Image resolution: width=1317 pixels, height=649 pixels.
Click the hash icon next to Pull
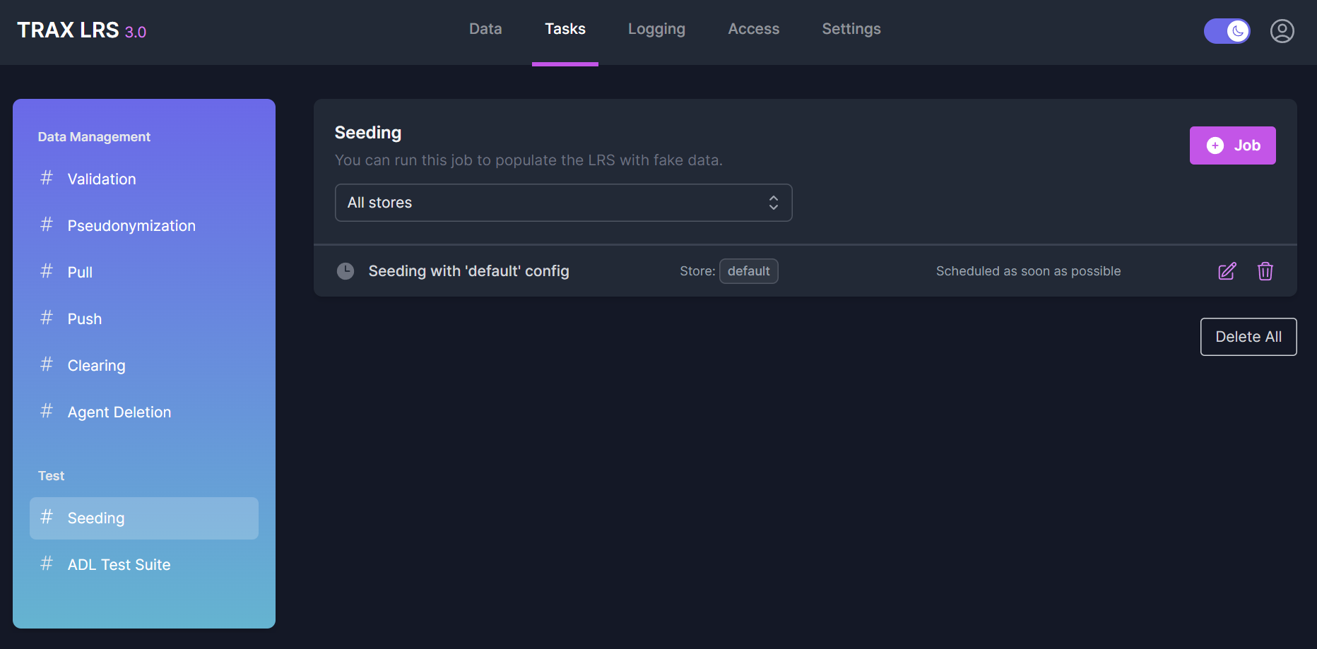pos(47,271)
